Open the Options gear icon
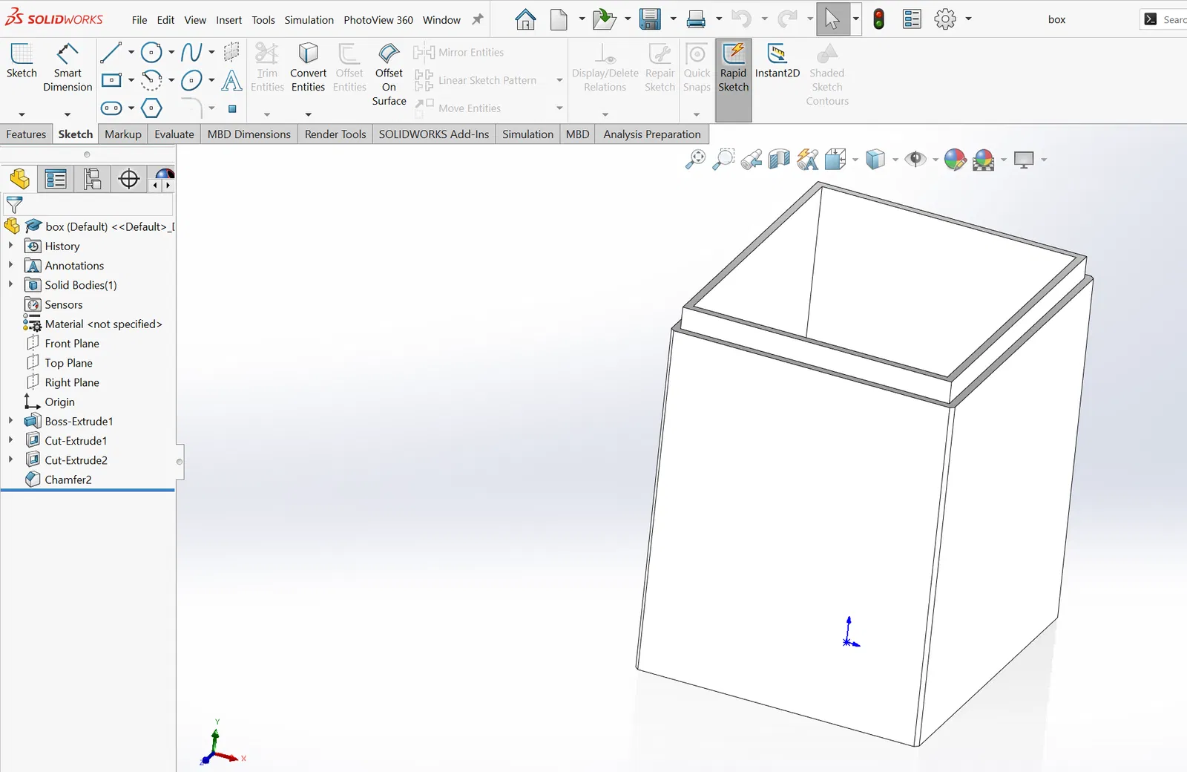 coord(945,19)
